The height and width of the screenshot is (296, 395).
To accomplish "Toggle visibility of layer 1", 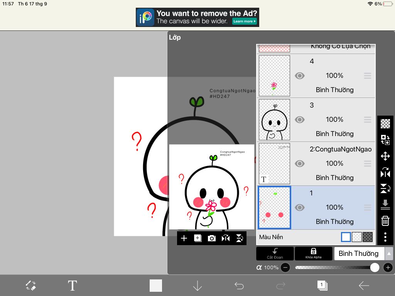I will coord(299,207).
